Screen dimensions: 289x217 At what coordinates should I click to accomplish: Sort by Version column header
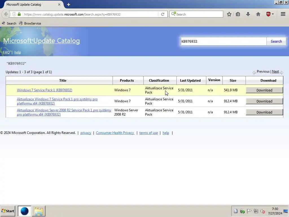pos(214,80)
